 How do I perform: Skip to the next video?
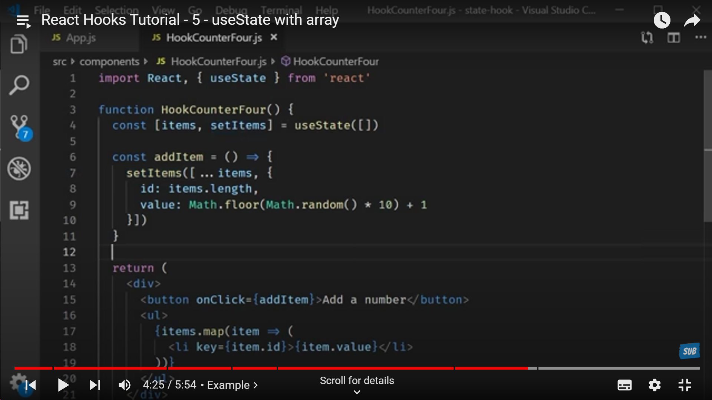point(95,385)
